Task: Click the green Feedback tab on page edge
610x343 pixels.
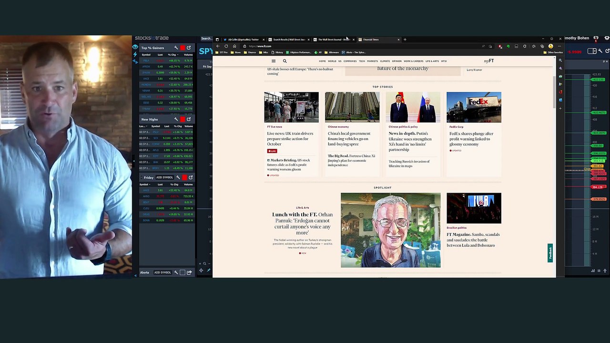Action: (x=550, y=253)
